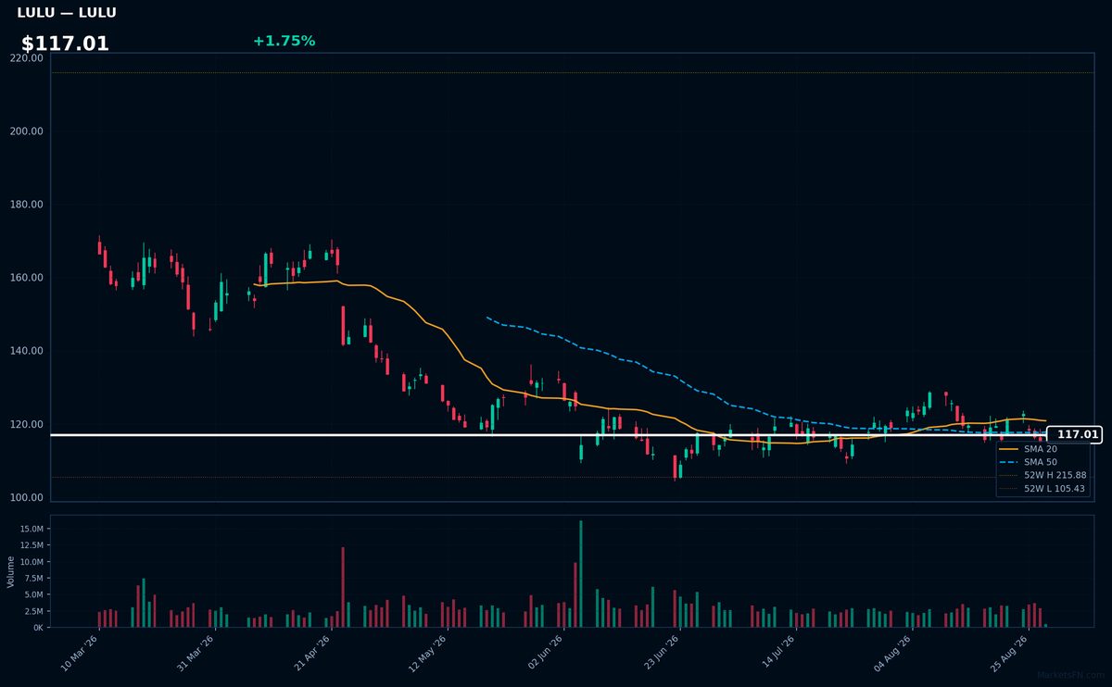The width and height of the screenshot is (1112, 687).
Task: Click the 02 Jun '26 date label
Action: pyautogui.click(x=543, y=652)
